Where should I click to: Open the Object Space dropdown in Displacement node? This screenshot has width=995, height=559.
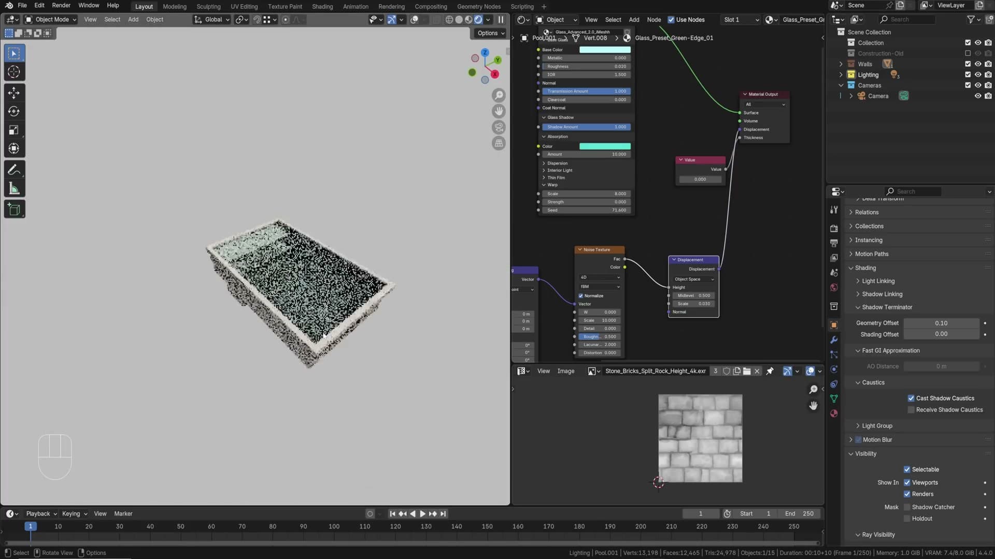[693, 279]
